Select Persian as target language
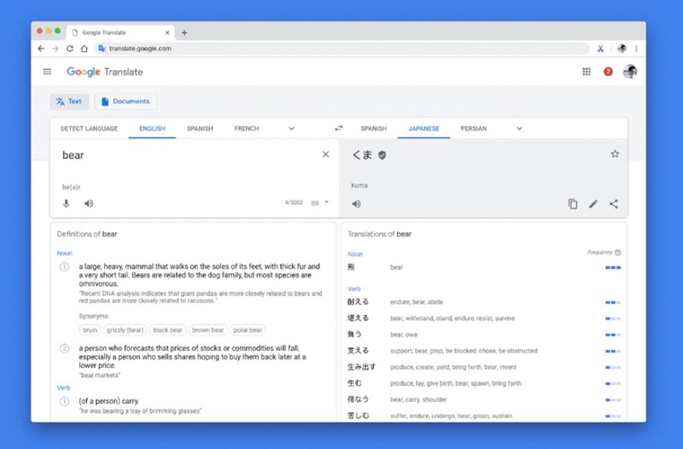The width and height of the screenshot is (683, 449). [474, 129]
